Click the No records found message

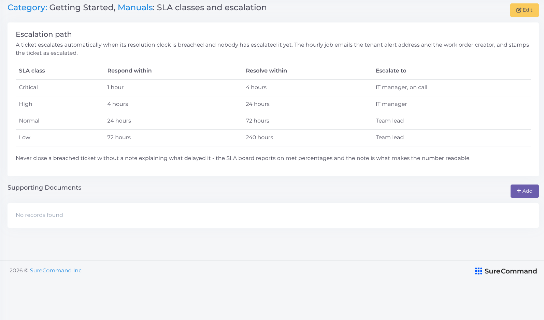pos(39,215)
